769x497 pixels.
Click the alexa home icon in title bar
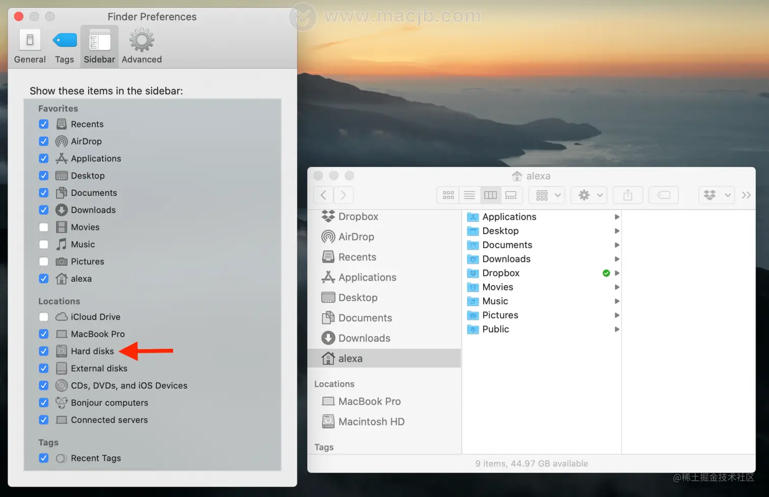point(517,177)
